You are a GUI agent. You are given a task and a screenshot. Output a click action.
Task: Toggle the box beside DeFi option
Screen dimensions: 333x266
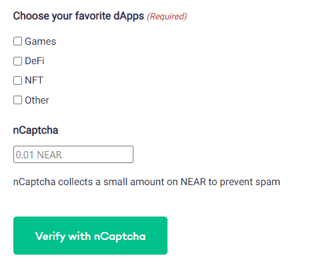point(17,61)
